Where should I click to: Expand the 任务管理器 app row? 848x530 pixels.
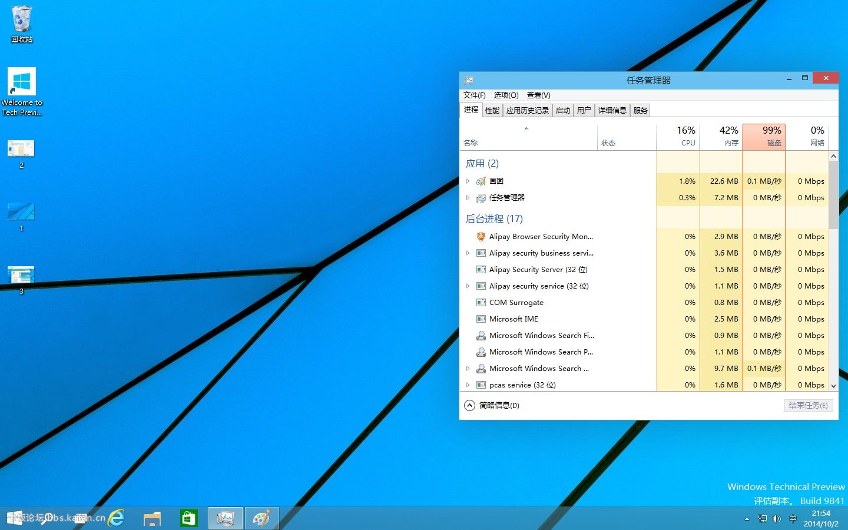pos(468,197)
